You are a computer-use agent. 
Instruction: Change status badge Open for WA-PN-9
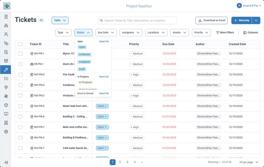tap(102, 106)
